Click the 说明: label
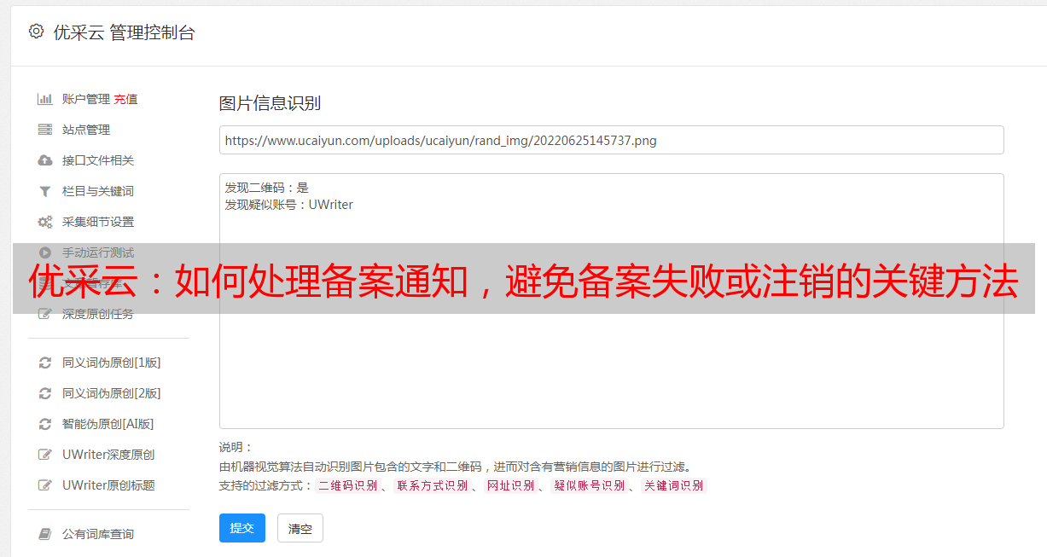 click(235, 447)
